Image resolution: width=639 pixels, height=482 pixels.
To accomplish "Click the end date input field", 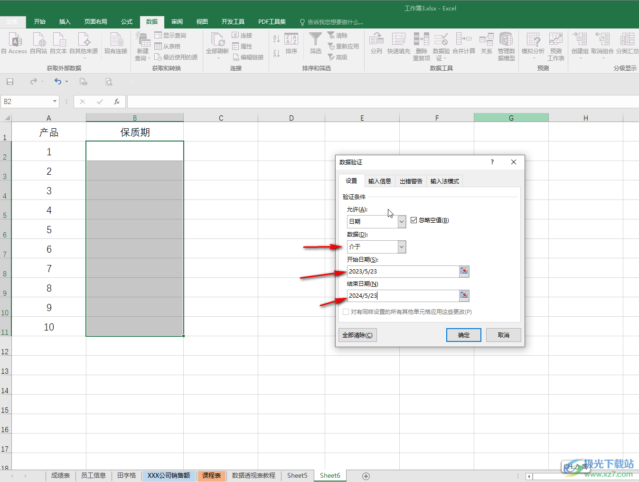I will [403, 295].
